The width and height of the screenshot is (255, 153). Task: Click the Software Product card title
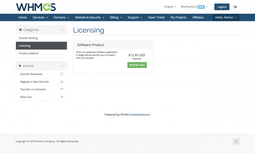[x=91, y=45]
